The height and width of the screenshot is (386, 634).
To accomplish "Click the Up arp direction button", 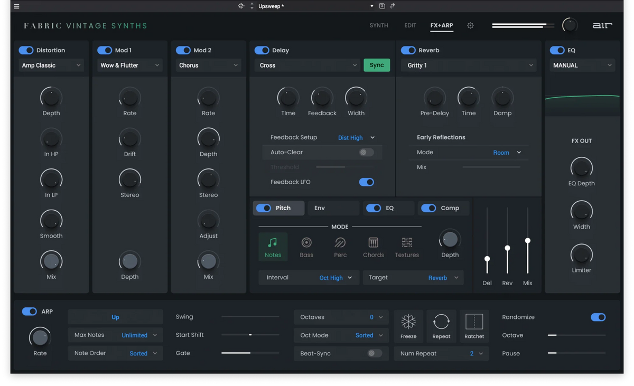I will 115,317.
